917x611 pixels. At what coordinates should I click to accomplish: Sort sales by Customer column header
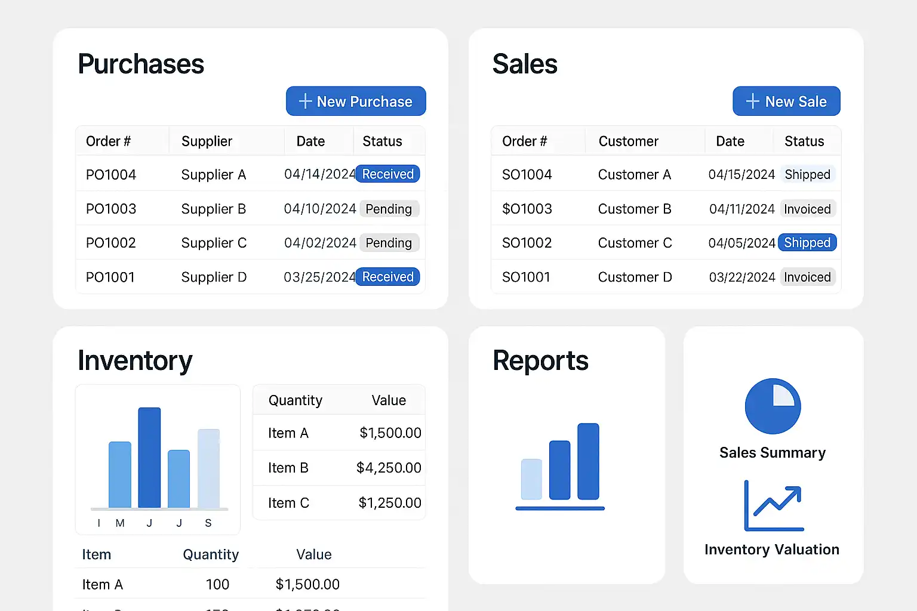(628, 141)
